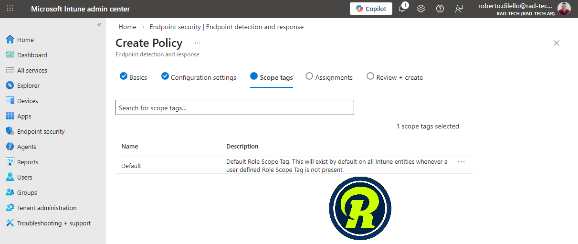
Task: Open the help question mark icon
Action: pyautogui.click(x=440, y=9)
